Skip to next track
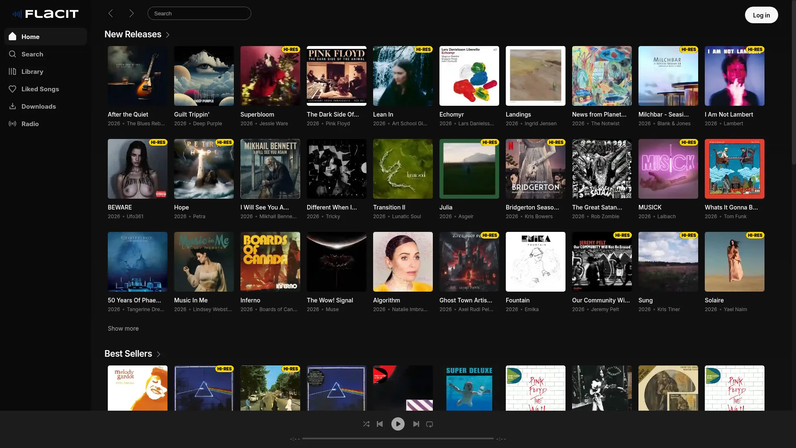Image resolution: width=796 pixels, height=448 pixels. pos(416,424)
